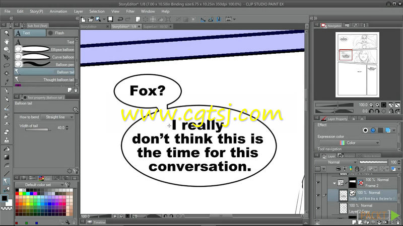403x226 pixels.
Task: Adjust the layer opacity 100 stepper
Action: pyautogui.click(x=399, y=162)
